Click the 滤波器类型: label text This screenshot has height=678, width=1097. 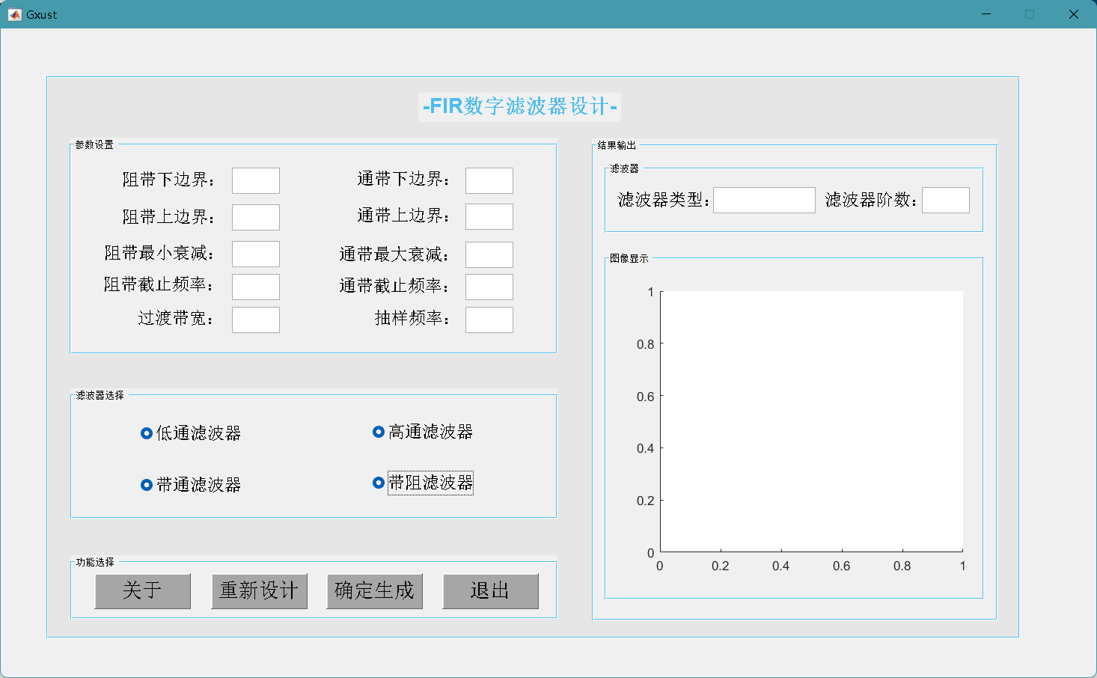click(664, 200)
